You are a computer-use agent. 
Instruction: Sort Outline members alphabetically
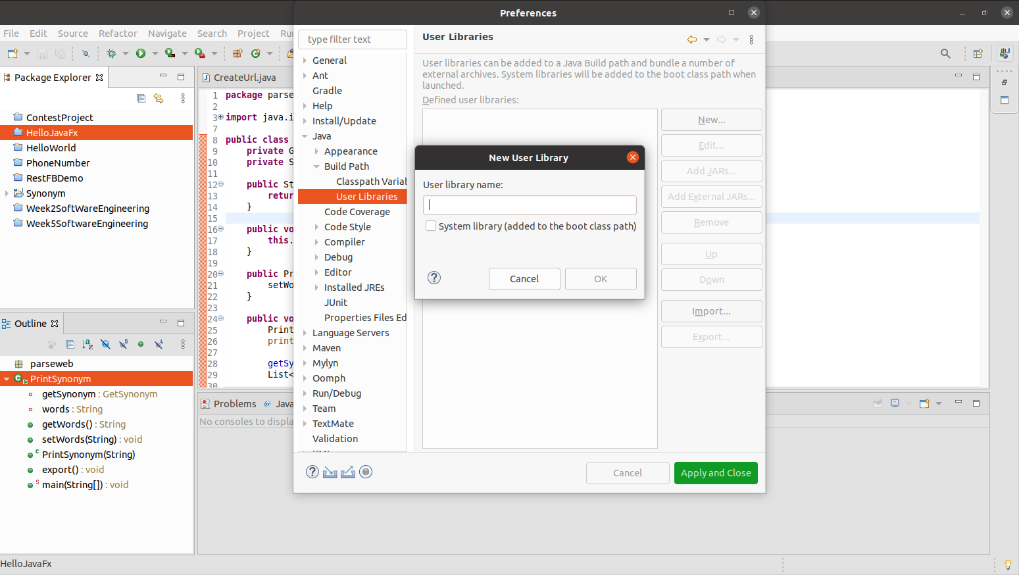point(87,345)
